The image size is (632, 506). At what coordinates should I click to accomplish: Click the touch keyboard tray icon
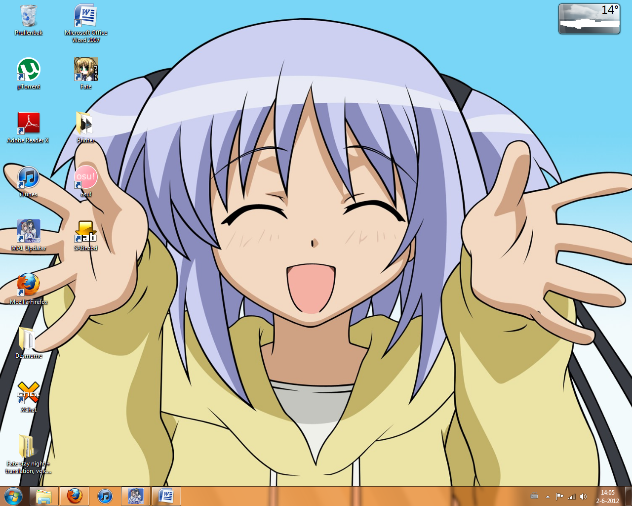(x=534, y=497)
